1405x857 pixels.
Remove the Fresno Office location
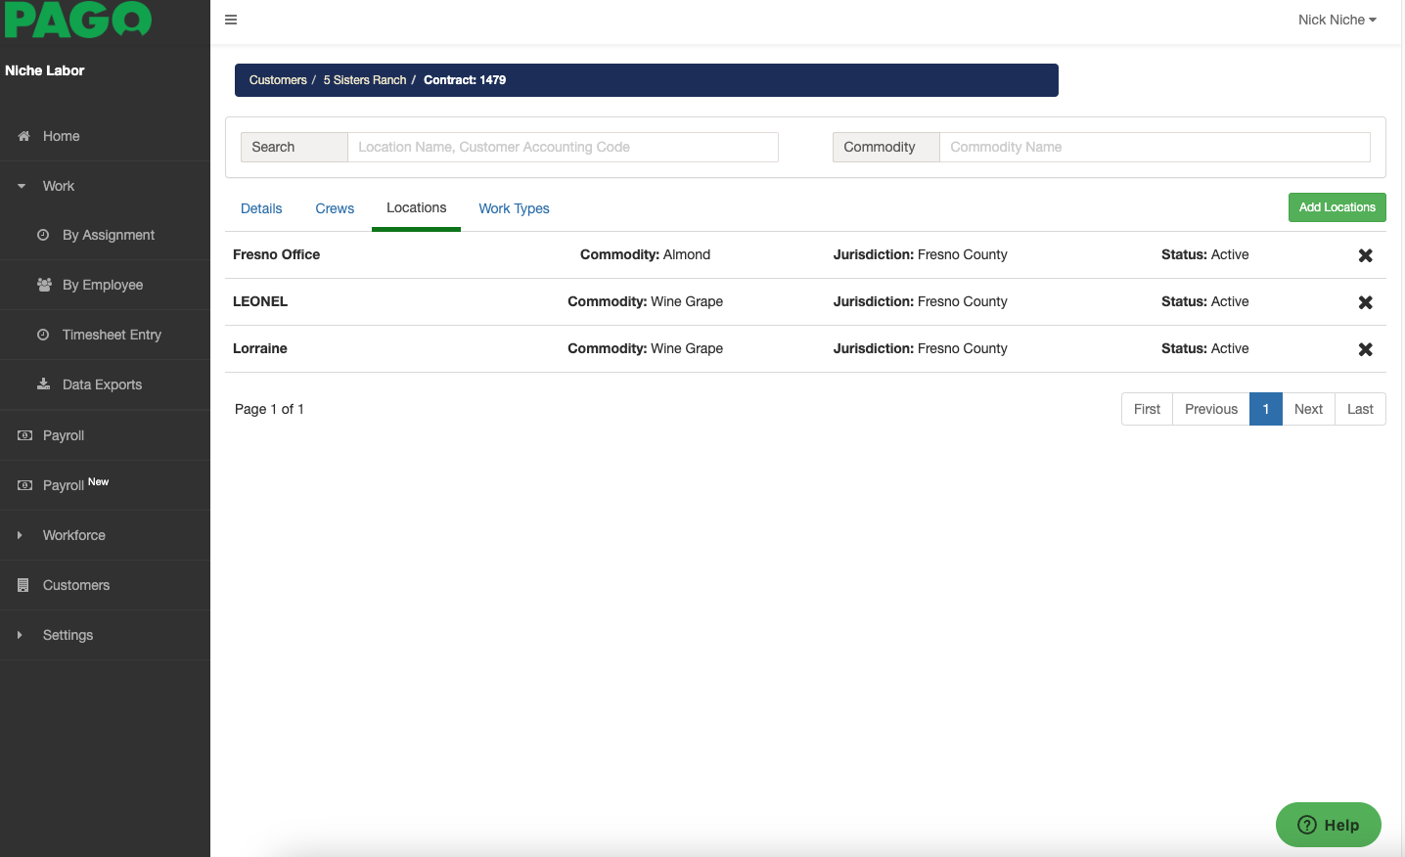coord(1365,255)
